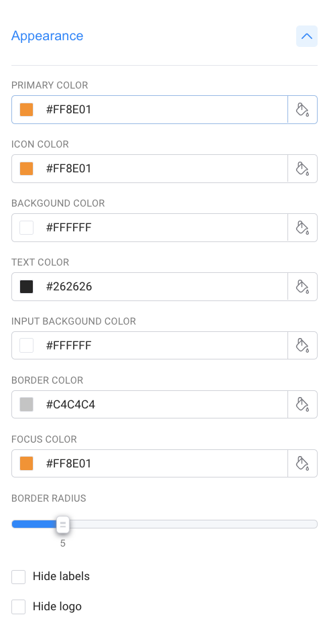Click the Appearance section heading
The image size is (327, 621).
point(47,36)
